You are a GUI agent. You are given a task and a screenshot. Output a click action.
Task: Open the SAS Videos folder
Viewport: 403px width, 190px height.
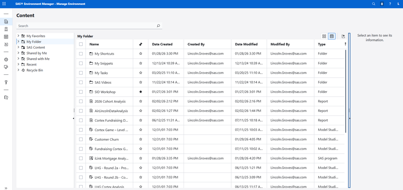pos(103,82)
